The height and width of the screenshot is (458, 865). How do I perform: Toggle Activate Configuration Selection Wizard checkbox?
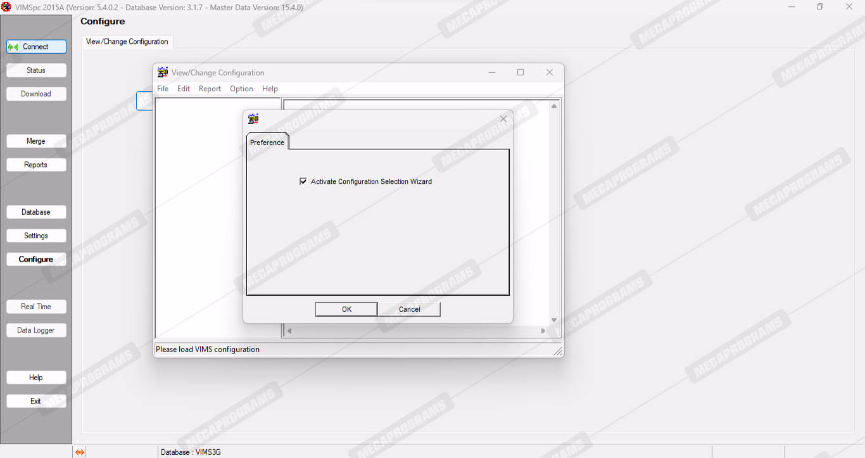(x=303, y=182)
